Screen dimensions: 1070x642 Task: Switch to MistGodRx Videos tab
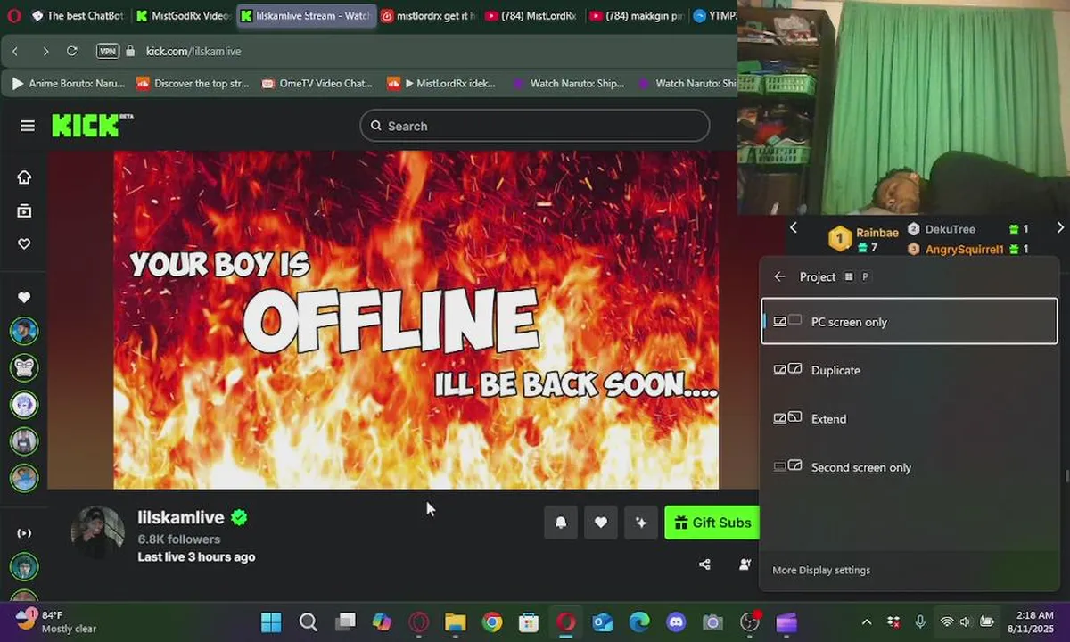click(183, 16)
